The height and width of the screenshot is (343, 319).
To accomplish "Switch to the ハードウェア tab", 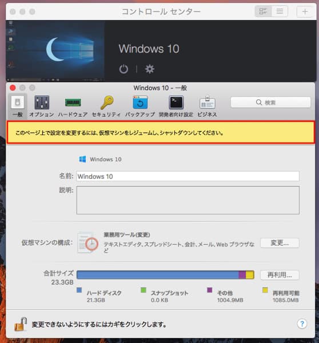I will 73,106.
